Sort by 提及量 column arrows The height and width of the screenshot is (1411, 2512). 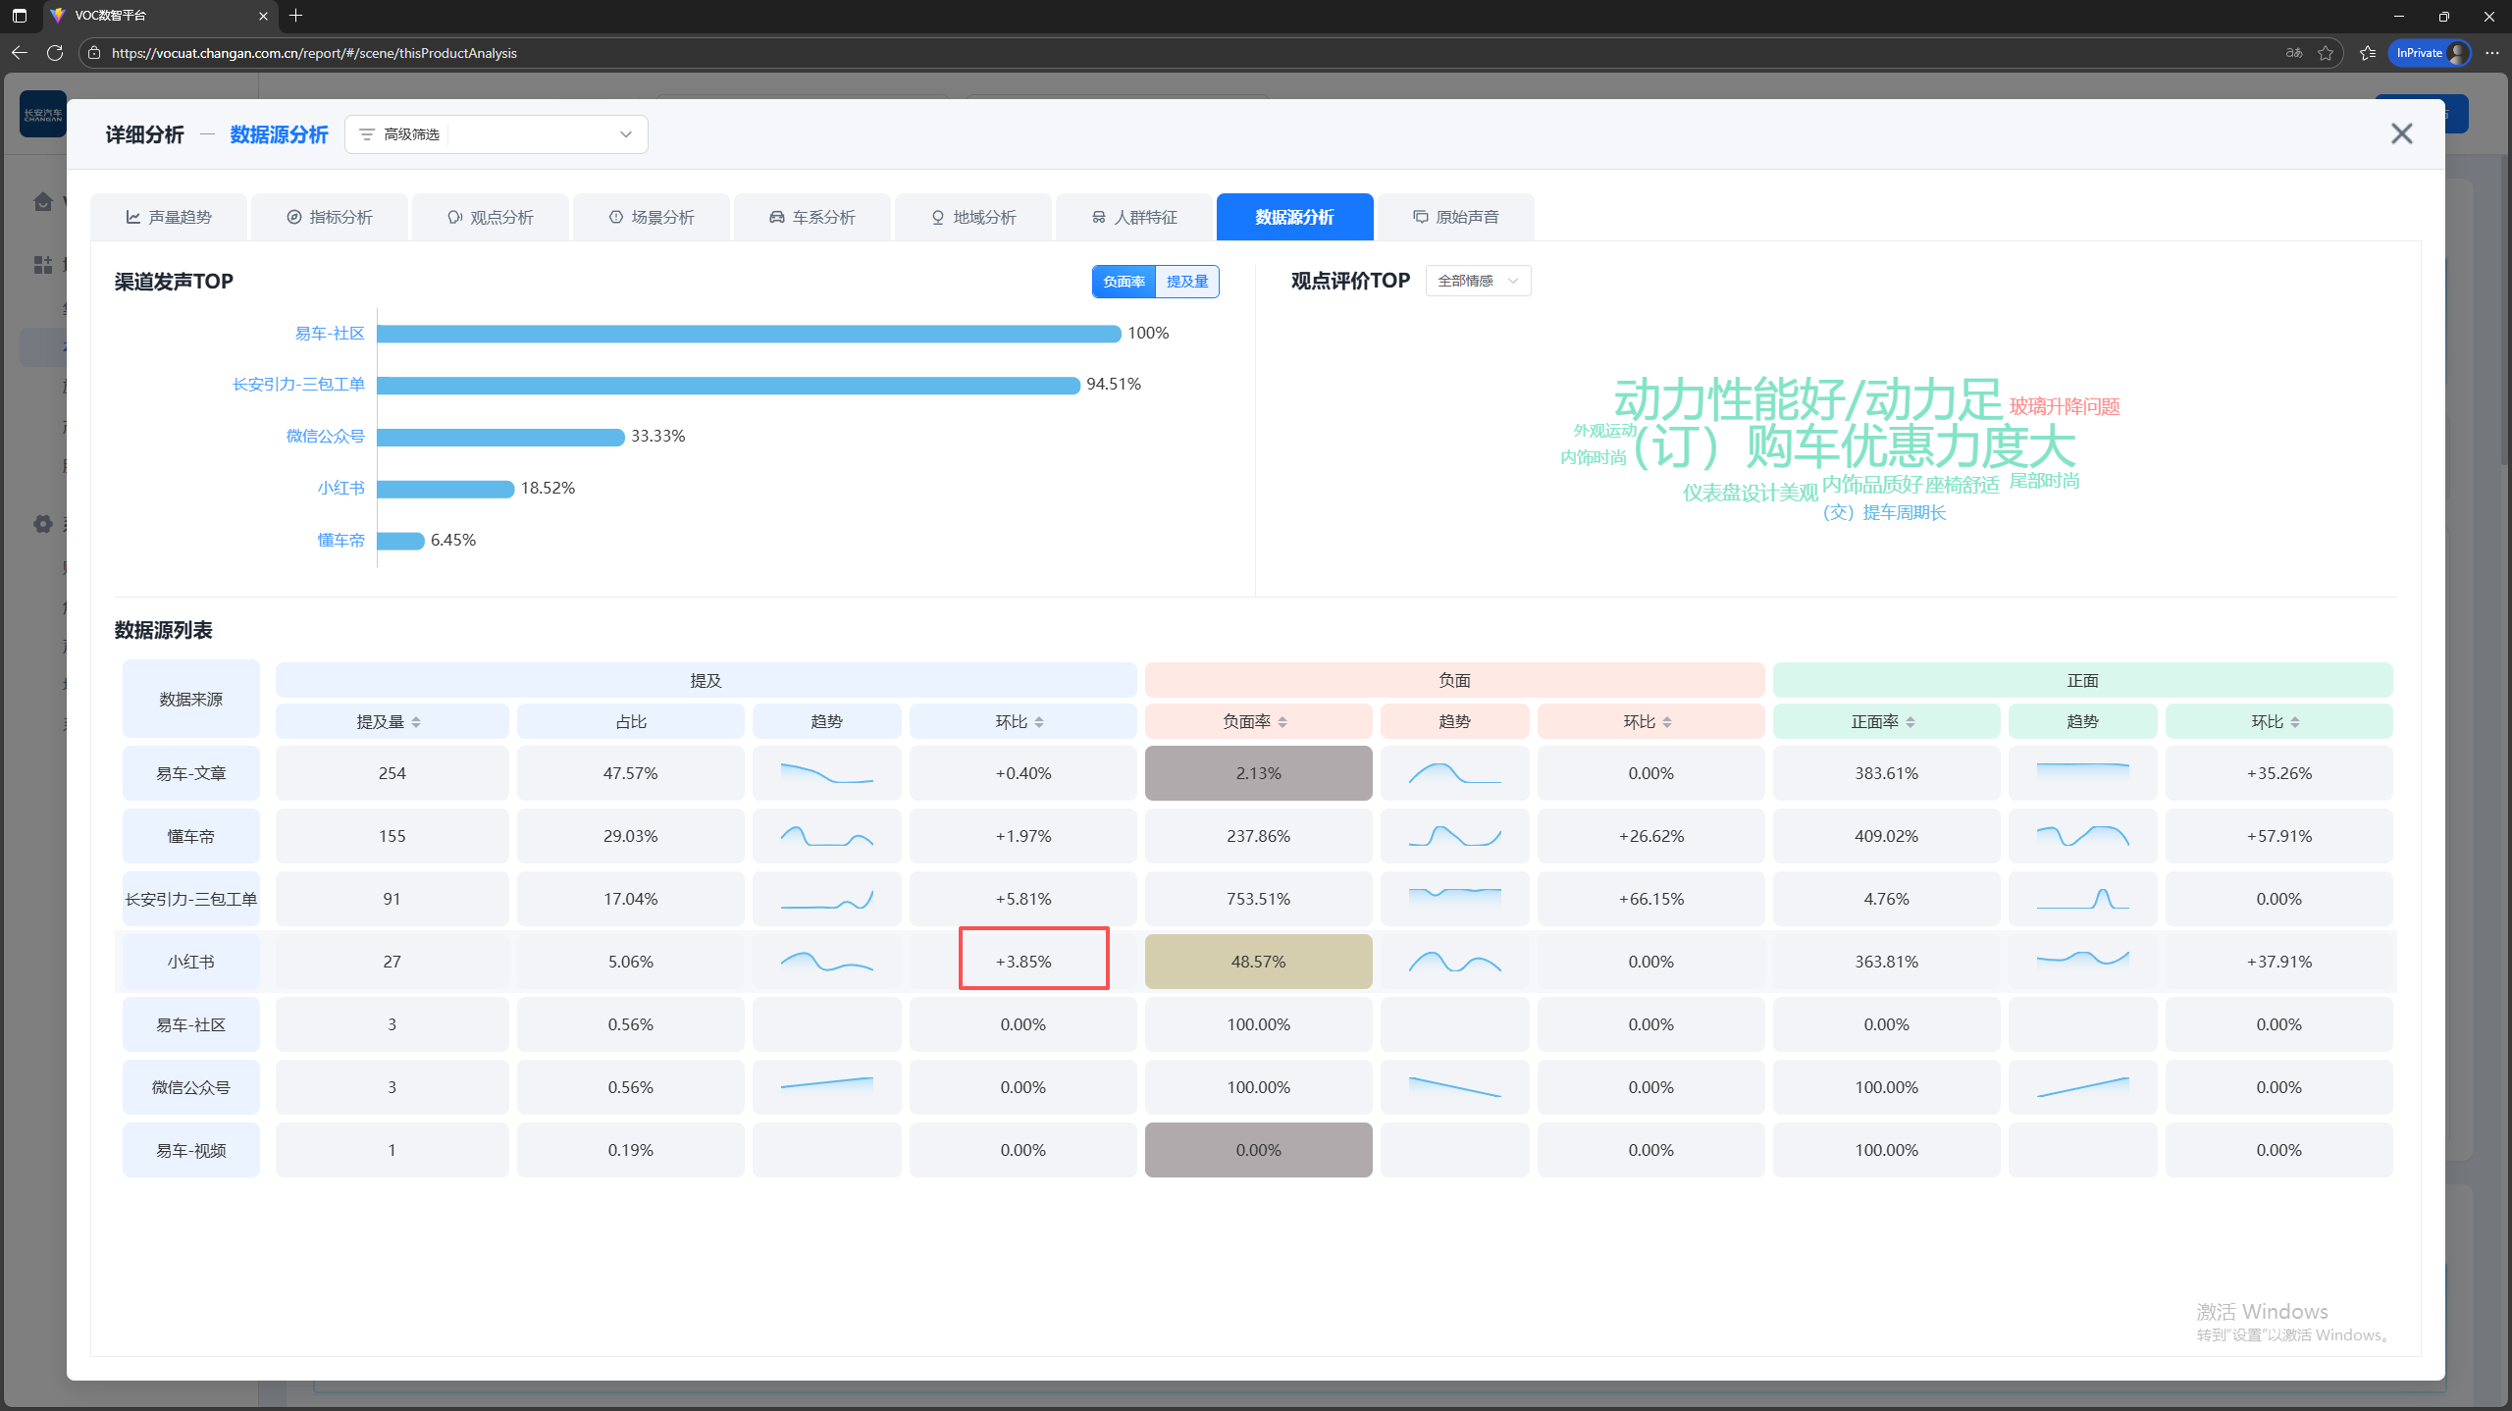click(x=416, y=722)
